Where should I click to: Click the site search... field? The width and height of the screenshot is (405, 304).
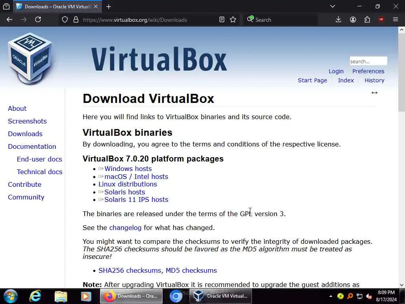(368, 61)
